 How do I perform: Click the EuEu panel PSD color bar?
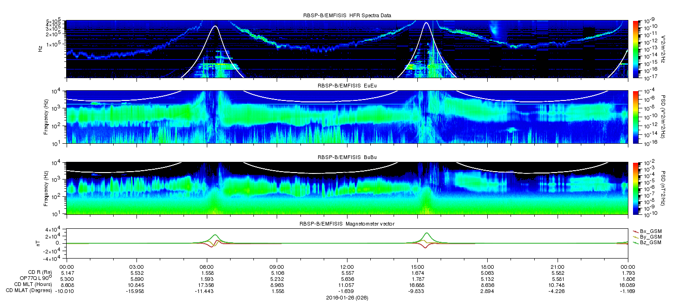click(635, 118)
